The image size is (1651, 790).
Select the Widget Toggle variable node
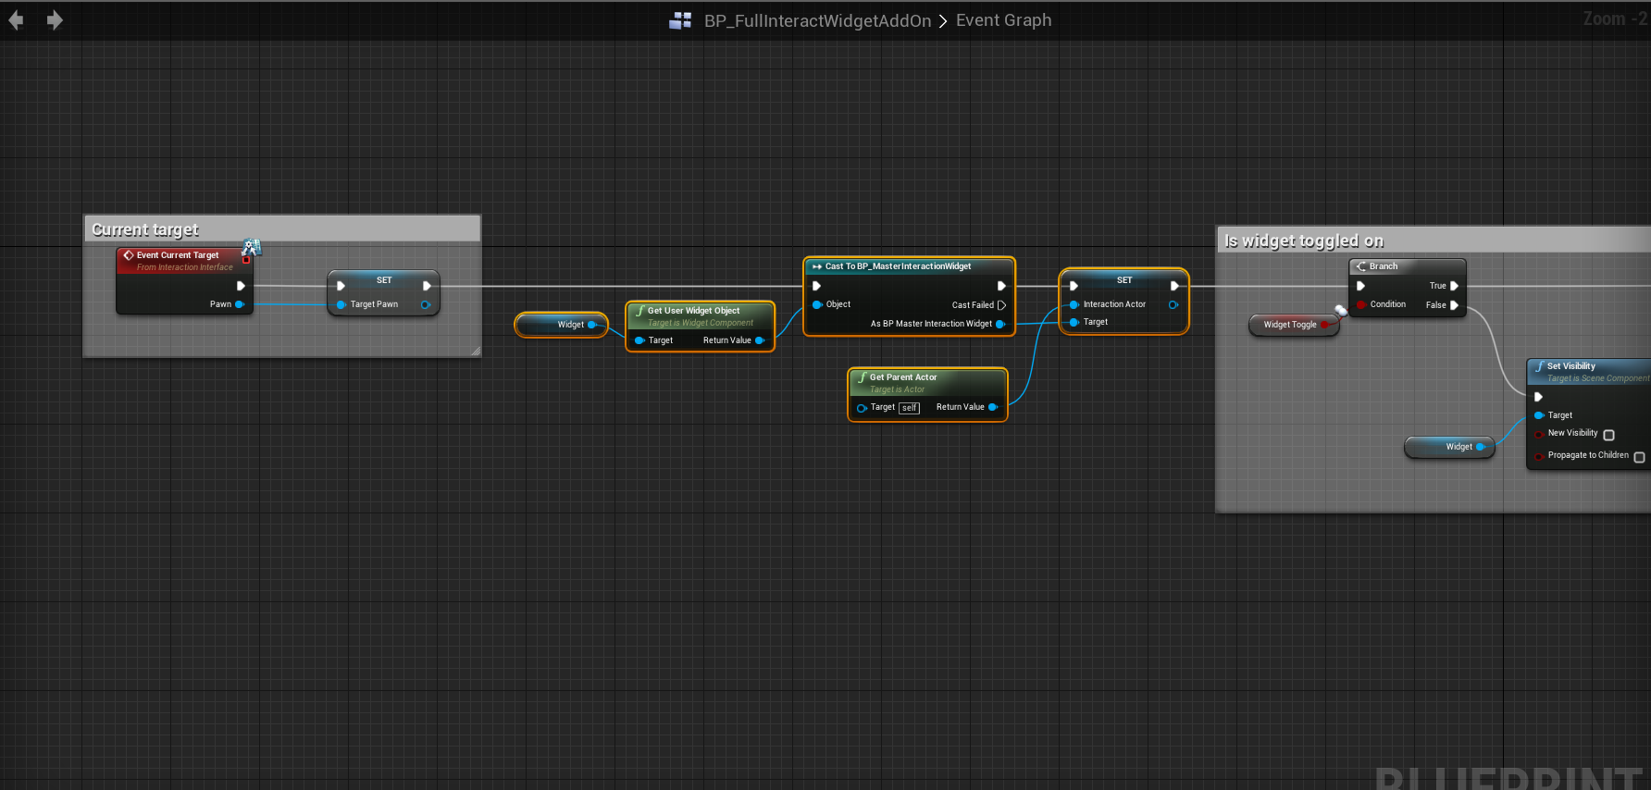pyautogui.click(x=1289, y=325)
